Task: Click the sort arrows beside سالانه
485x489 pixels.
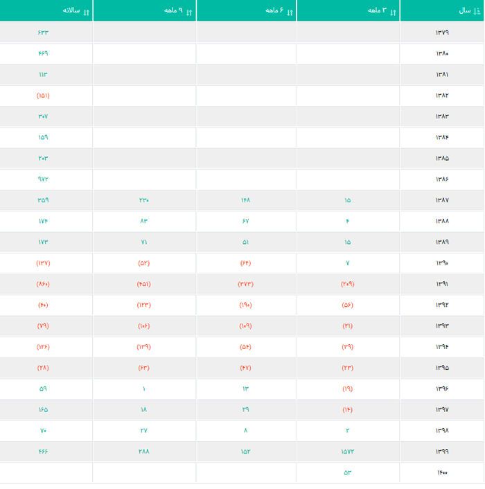Action: pos(87,11)
